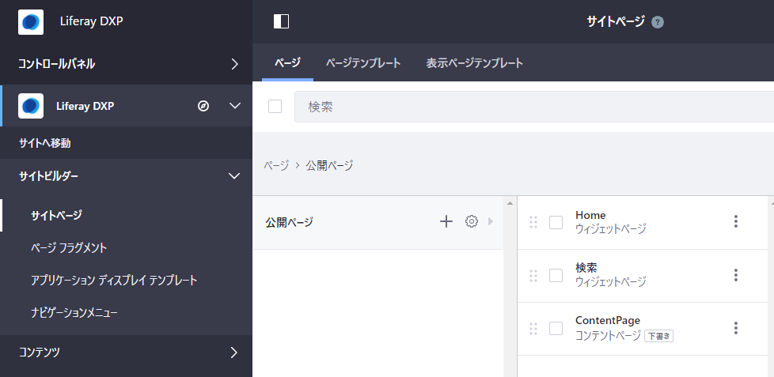Click the compass icon next to Liferay DXP
The width and height of the screenshot is (774, 377).
(203, 106)
